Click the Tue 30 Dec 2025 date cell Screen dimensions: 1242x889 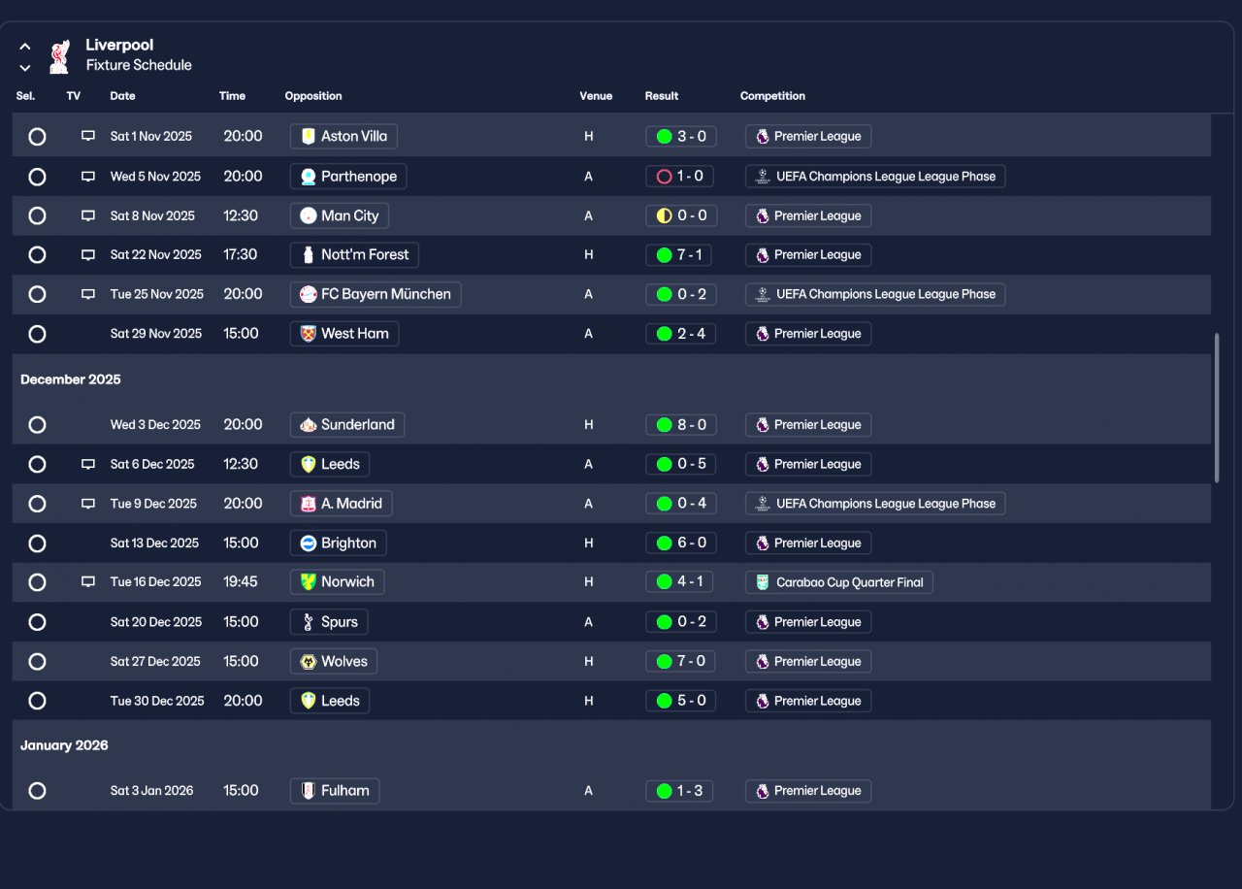tap(157, 701)
